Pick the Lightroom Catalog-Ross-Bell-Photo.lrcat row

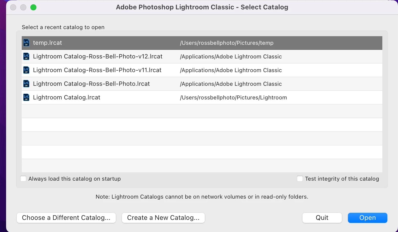pos(91,84)
